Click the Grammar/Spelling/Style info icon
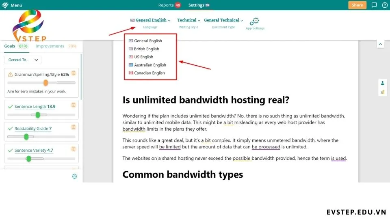The height and width of the screenshot is (219, 390). click(74, 73)
